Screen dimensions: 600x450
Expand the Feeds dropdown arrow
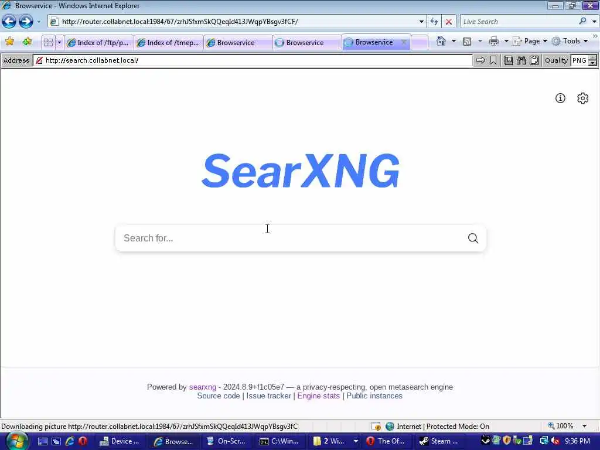click(480, 41)
